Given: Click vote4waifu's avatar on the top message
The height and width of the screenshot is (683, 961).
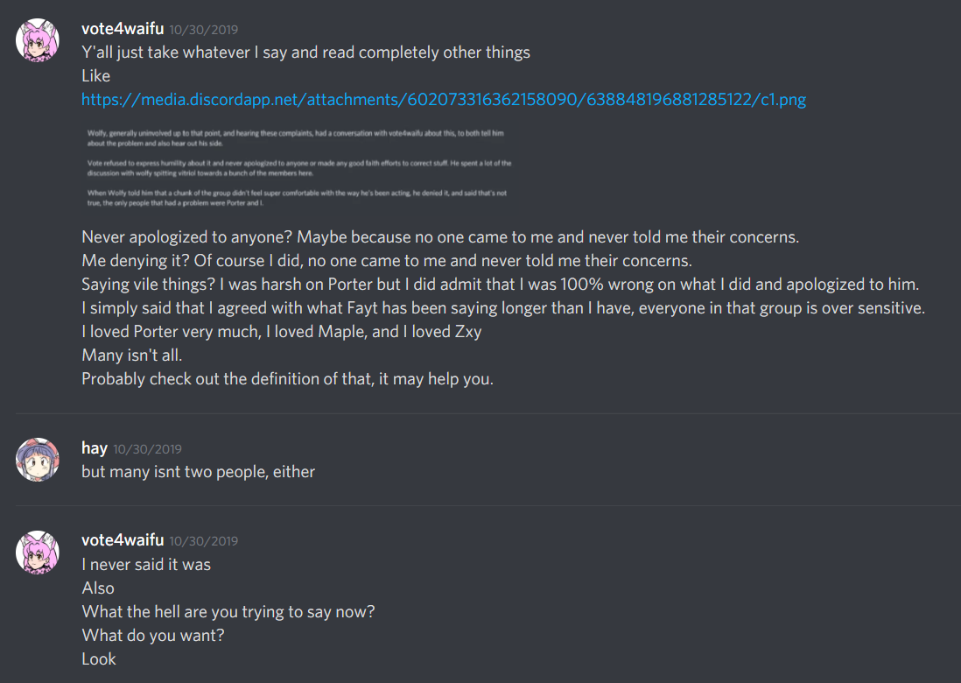Looking at the screenshot, I should tap(38, 39).
